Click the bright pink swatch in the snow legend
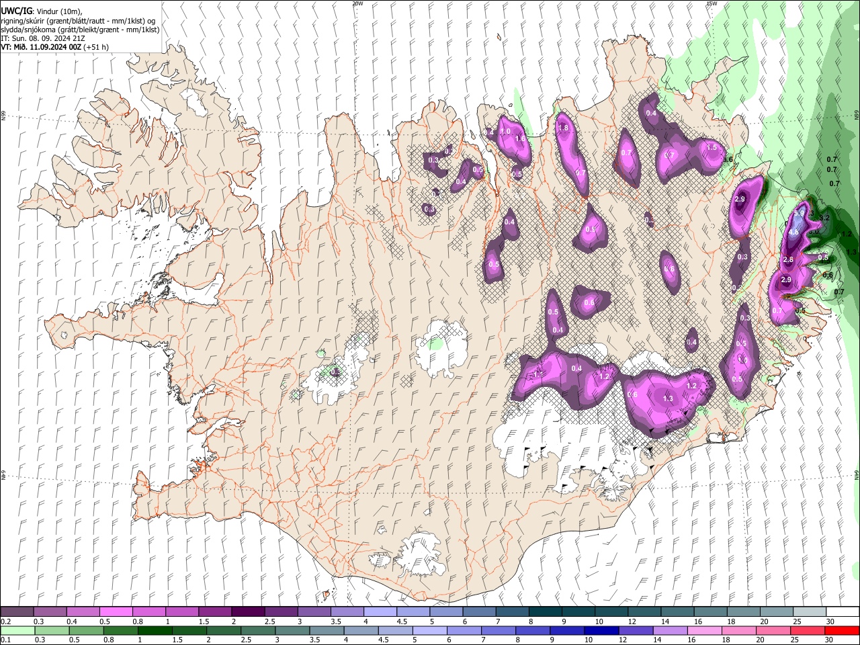The image size is (860, 645). 116,612
